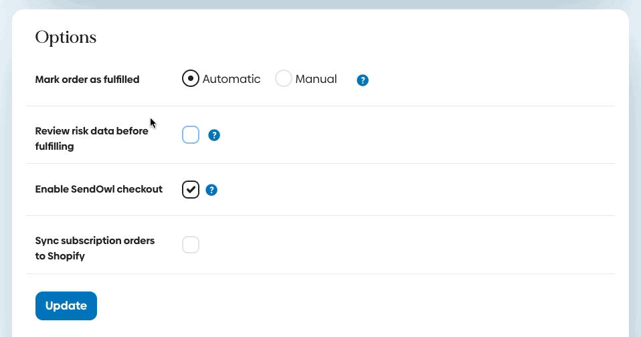Open help for Mark order as fulfilled
The image size is (641, 337).
point(363,80)
